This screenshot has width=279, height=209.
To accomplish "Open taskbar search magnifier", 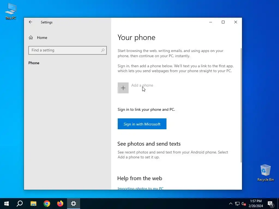I will tap(20, 204).
